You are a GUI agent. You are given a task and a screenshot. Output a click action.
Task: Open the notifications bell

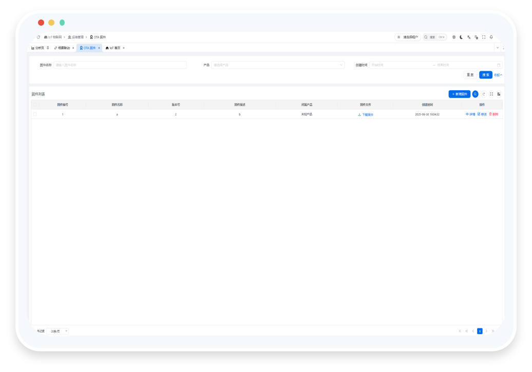pyautogui.click(x=491, y=37)
